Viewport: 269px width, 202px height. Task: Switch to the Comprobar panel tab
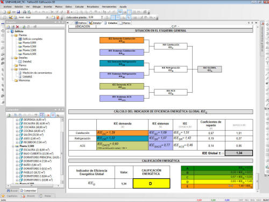pyautogui.click(x=28, y=191)
